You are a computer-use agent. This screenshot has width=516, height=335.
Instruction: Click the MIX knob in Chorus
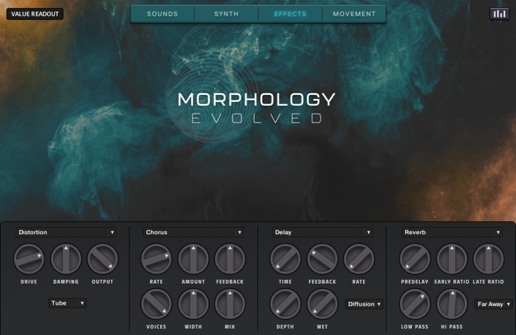coord(230,304)
